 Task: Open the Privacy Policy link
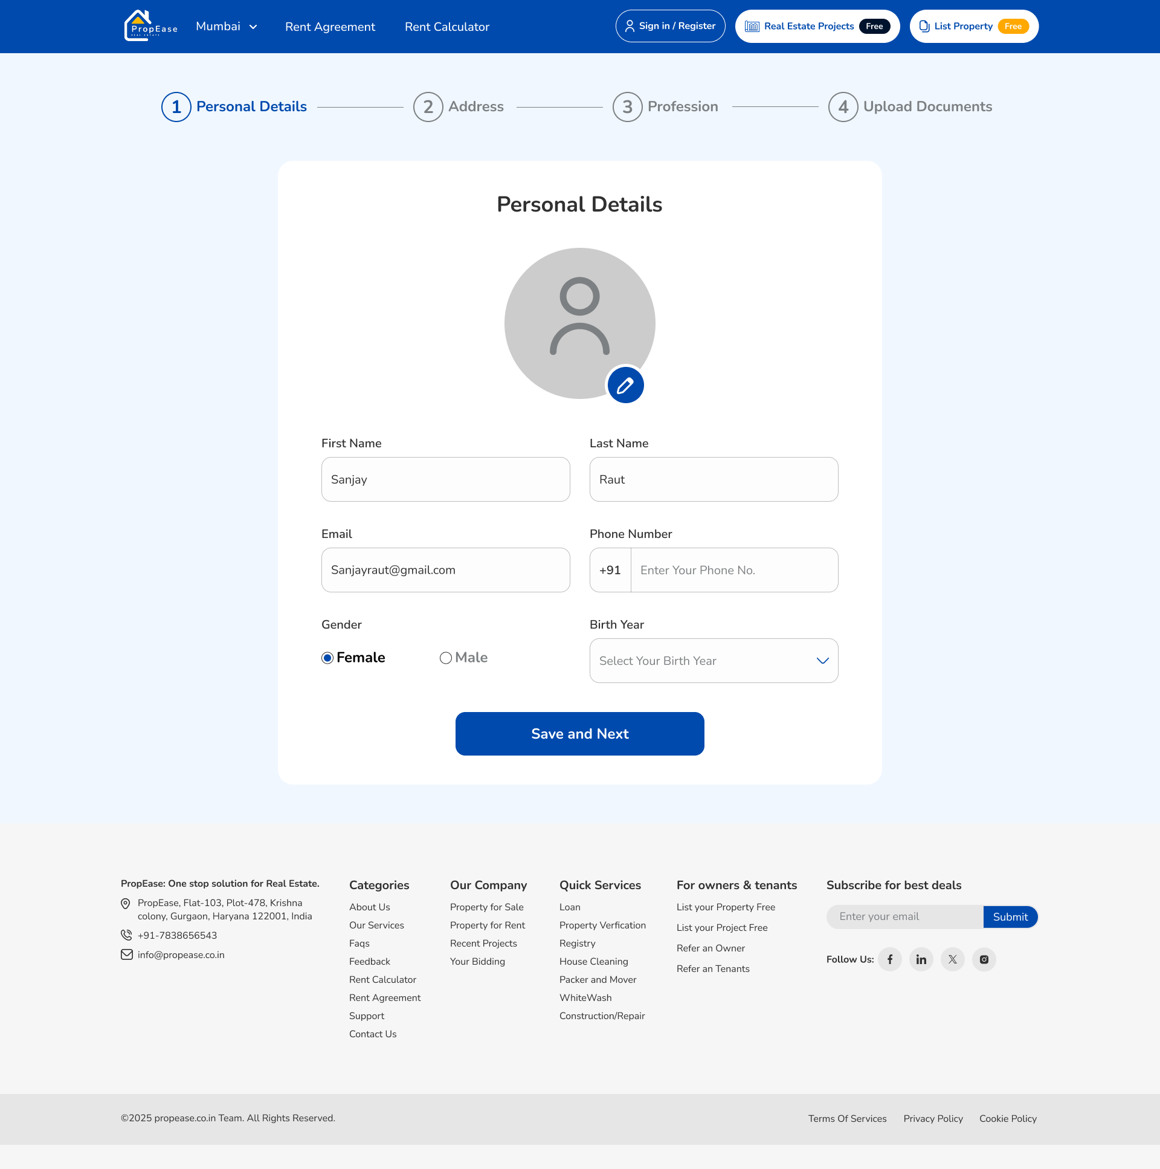coord(933,1119)
